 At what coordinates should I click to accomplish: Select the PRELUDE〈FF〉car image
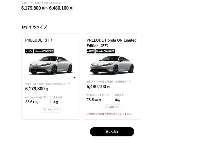50,65
